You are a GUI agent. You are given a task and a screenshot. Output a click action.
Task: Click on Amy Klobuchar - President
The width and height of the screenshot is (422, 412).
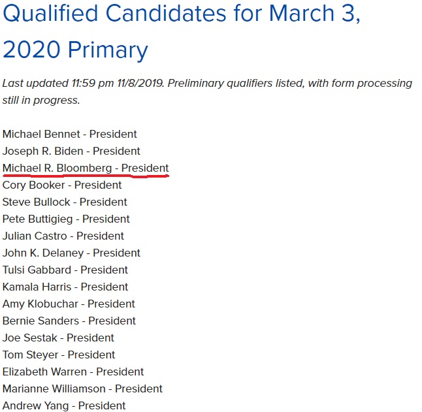coord(69,304)
